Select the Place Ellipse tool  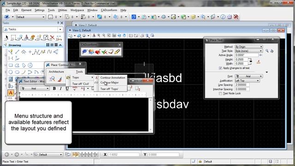17,72
